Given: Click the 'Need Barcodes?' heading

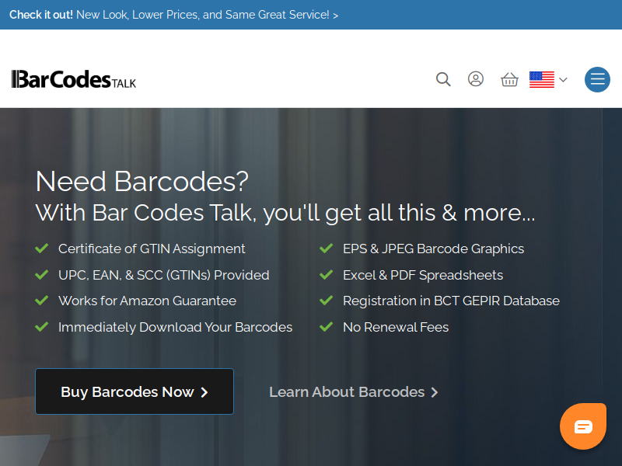Looking at the screenshot, I should (x=142, y=182).
